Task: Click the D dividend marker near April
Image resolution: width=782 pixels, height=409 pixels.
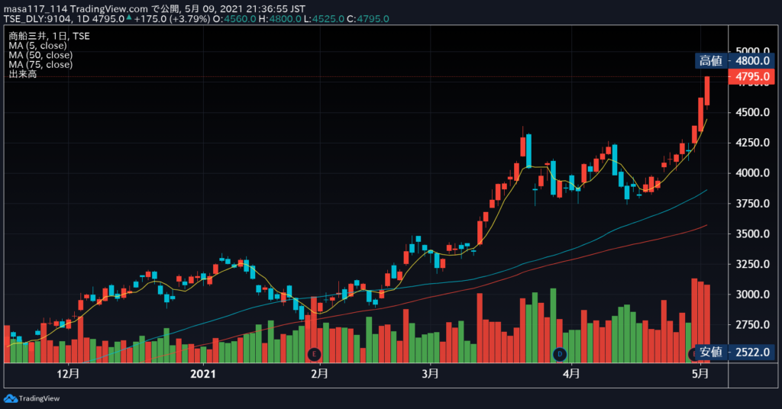Action: (560, 354)
